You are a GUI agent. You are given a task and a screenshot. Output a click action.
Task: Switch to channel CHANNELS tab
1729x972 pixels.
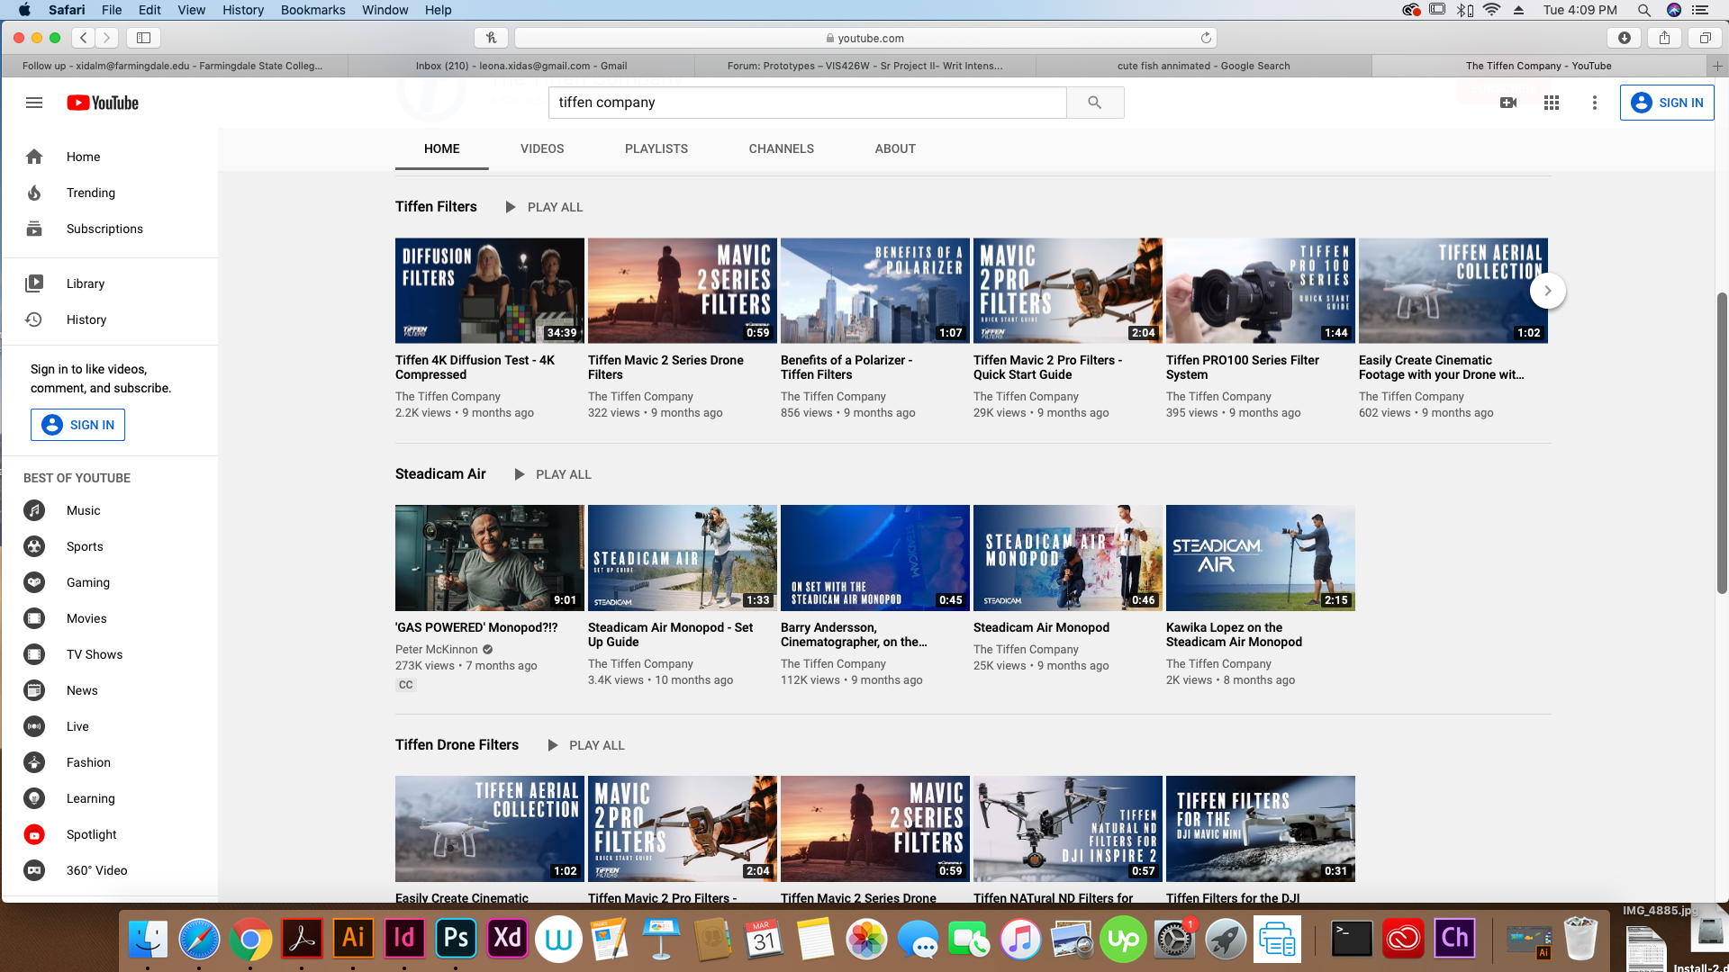(x=782, y=148)
